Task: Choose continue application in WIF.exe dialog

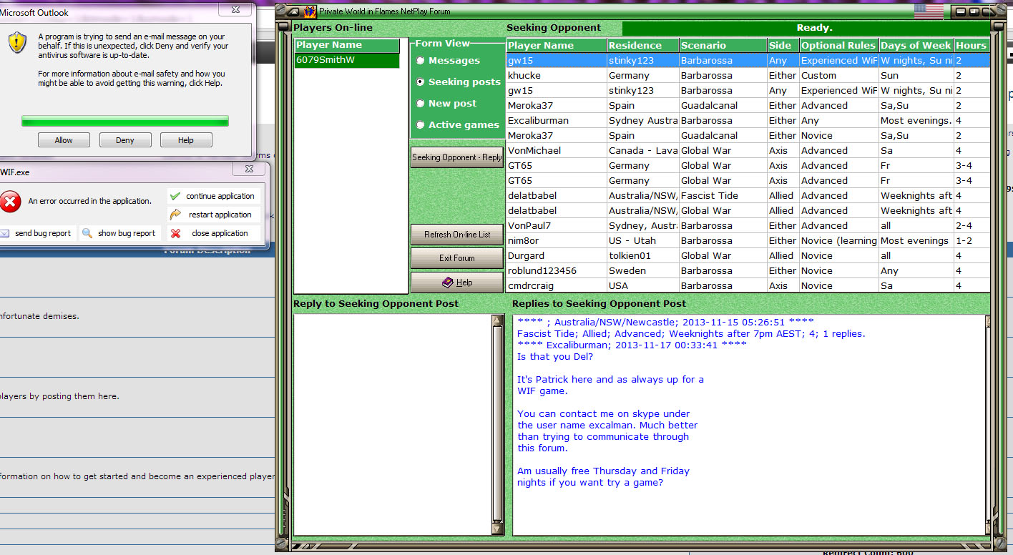Action: click(213, 196)
